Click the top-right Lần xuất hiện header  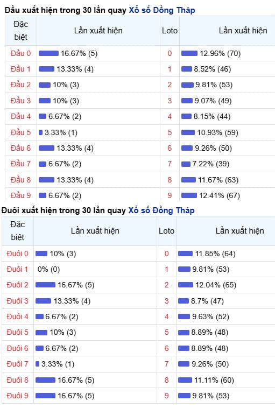pos(243,31)
